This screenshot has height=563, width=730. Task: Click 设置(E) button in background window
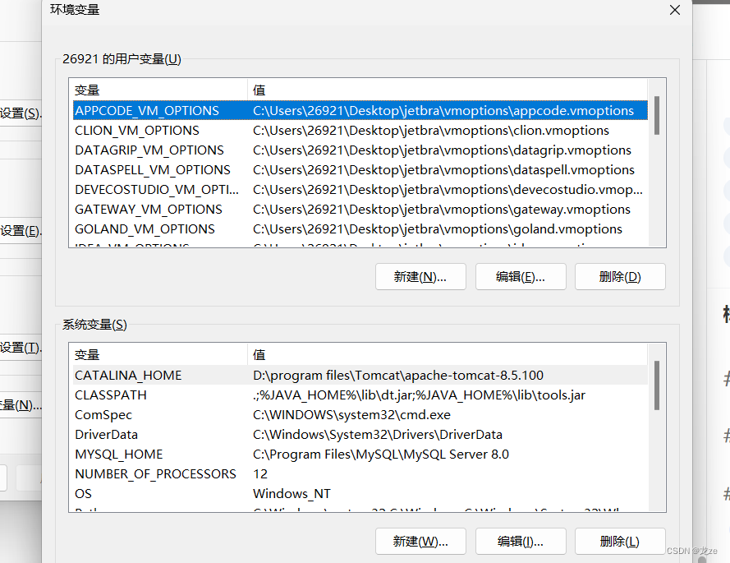(21, 231)
